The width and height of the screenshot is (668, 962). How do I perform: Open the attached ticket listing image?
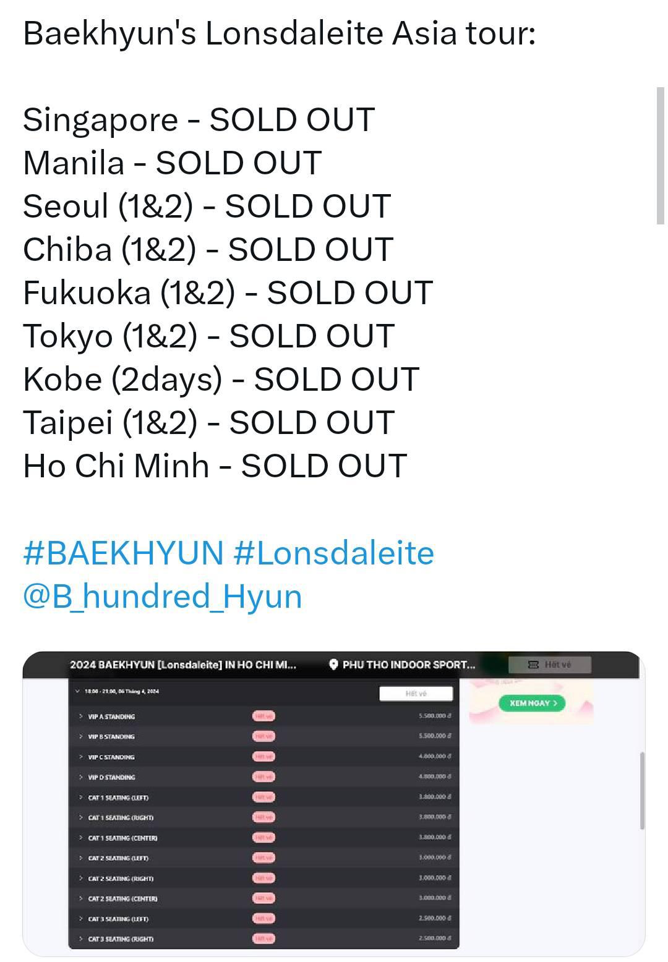(333, 804)
